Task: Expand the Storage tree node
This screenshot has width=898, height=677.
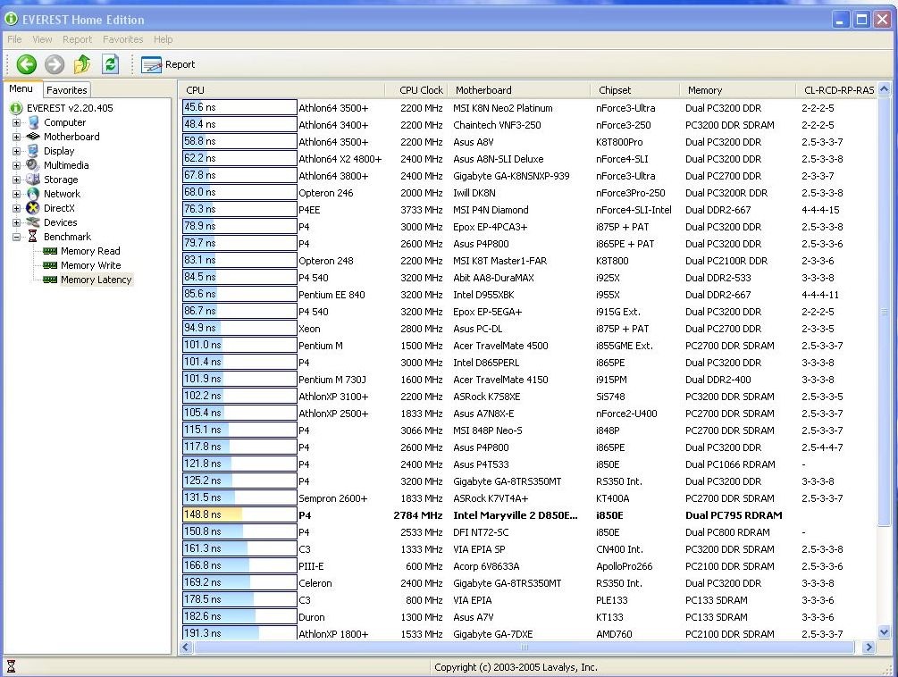Action: [17, 180]
